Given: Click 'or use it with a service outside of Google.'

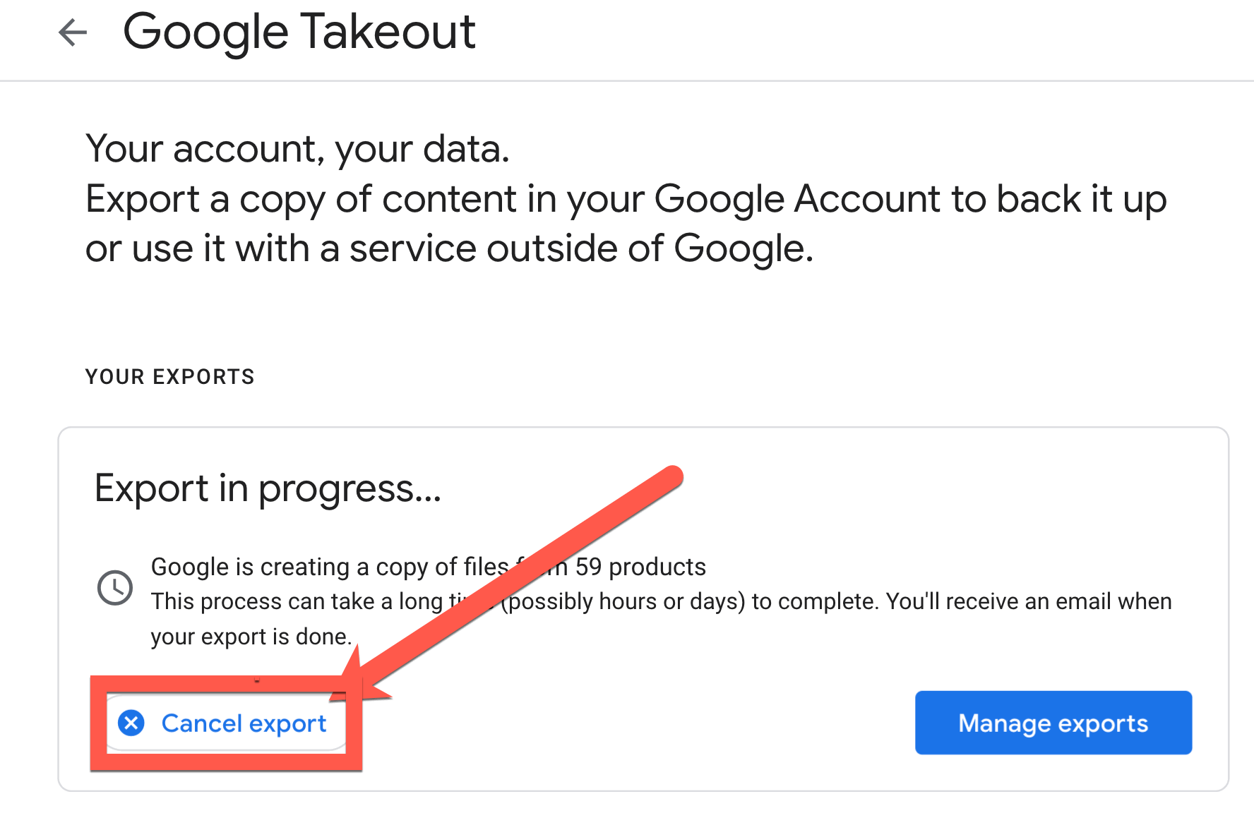Looking at the screenshot, I should pyautogui.click(x=449, y=249).
